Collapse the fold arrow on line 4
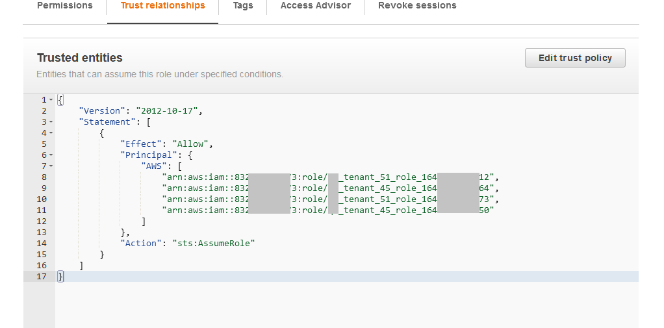This screenshot has height=328, width=664. [51, 133]
